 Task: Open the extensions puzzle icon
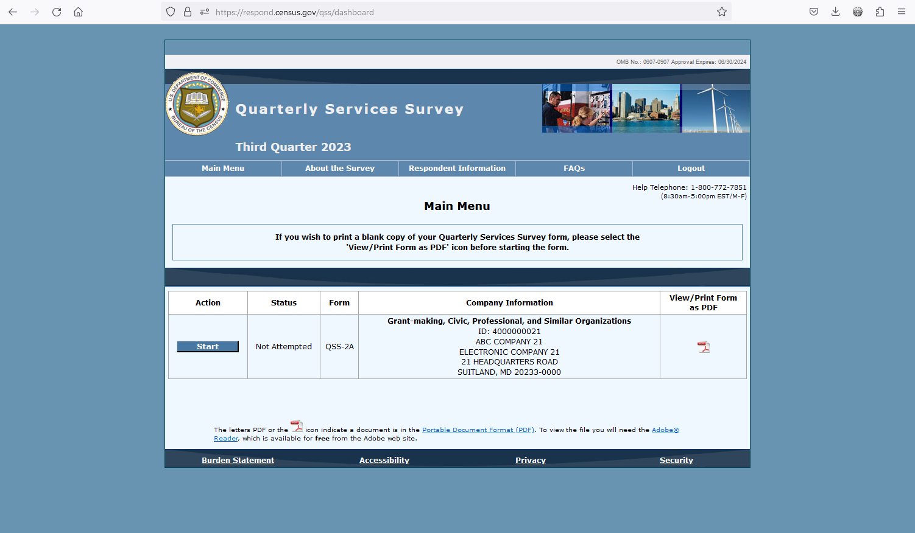point(880,12)
